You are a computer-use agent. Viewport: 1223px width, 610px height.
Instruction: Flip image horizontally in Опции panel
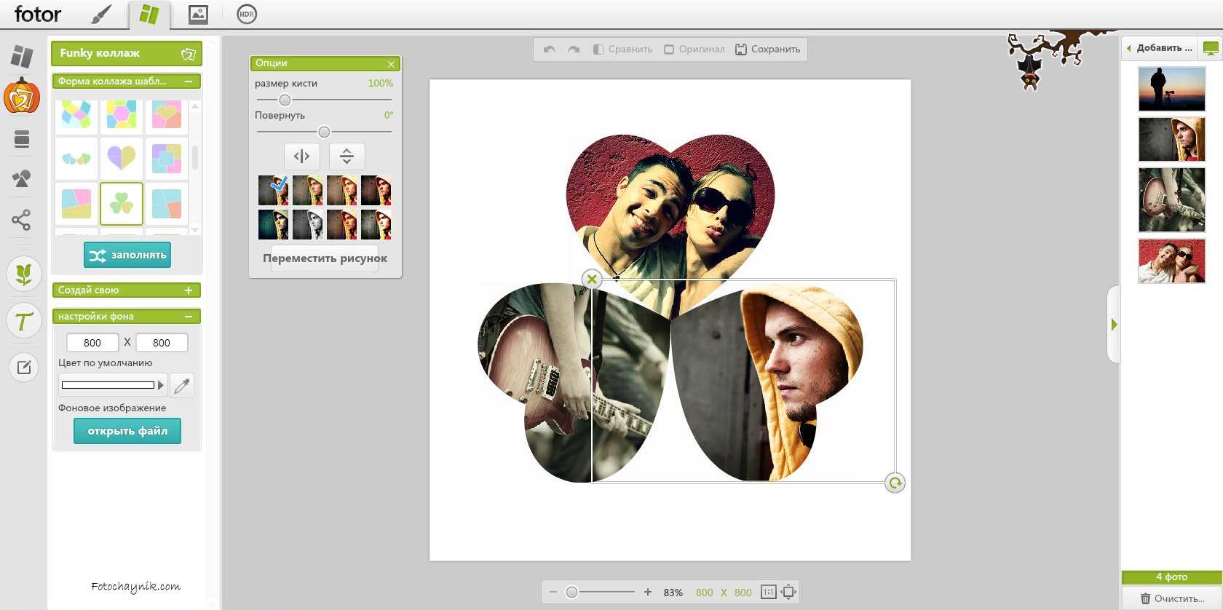(x=301, y=157)
